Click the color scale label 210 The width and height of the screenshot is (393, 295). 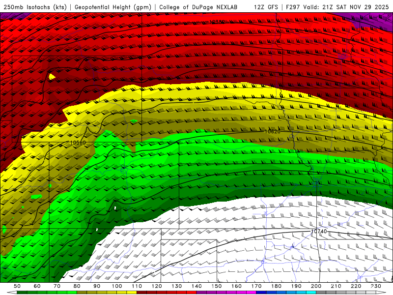(336, 286)
